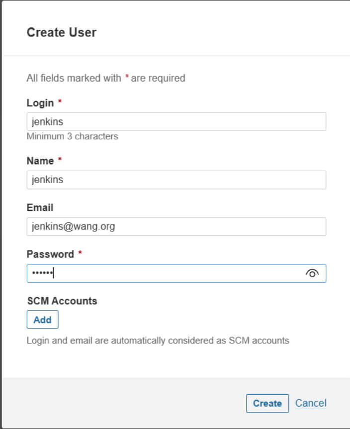The height and width of the screenshot is (429, 350).
Task: Click the red asterisk beside Name
Action: tap(60, 159)
